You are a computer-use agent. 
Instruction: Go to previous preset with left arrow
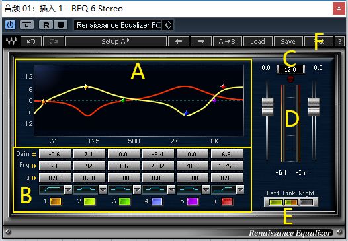coord(179,42)
